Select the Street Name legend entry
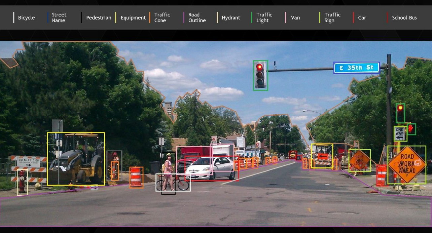432x233 pixels. click(59, 17)
